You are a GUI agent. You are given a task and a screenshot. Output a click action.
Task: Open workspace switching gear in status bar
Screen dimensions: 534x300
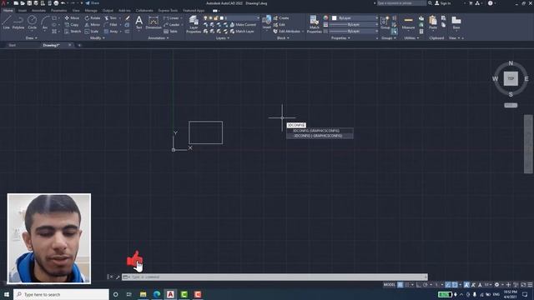497,285
